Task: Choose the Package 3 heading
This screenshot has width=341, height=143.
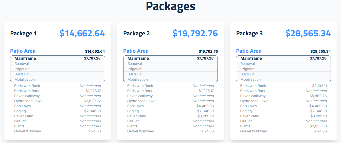Action: pyautogui.click(x=249, y=33)
